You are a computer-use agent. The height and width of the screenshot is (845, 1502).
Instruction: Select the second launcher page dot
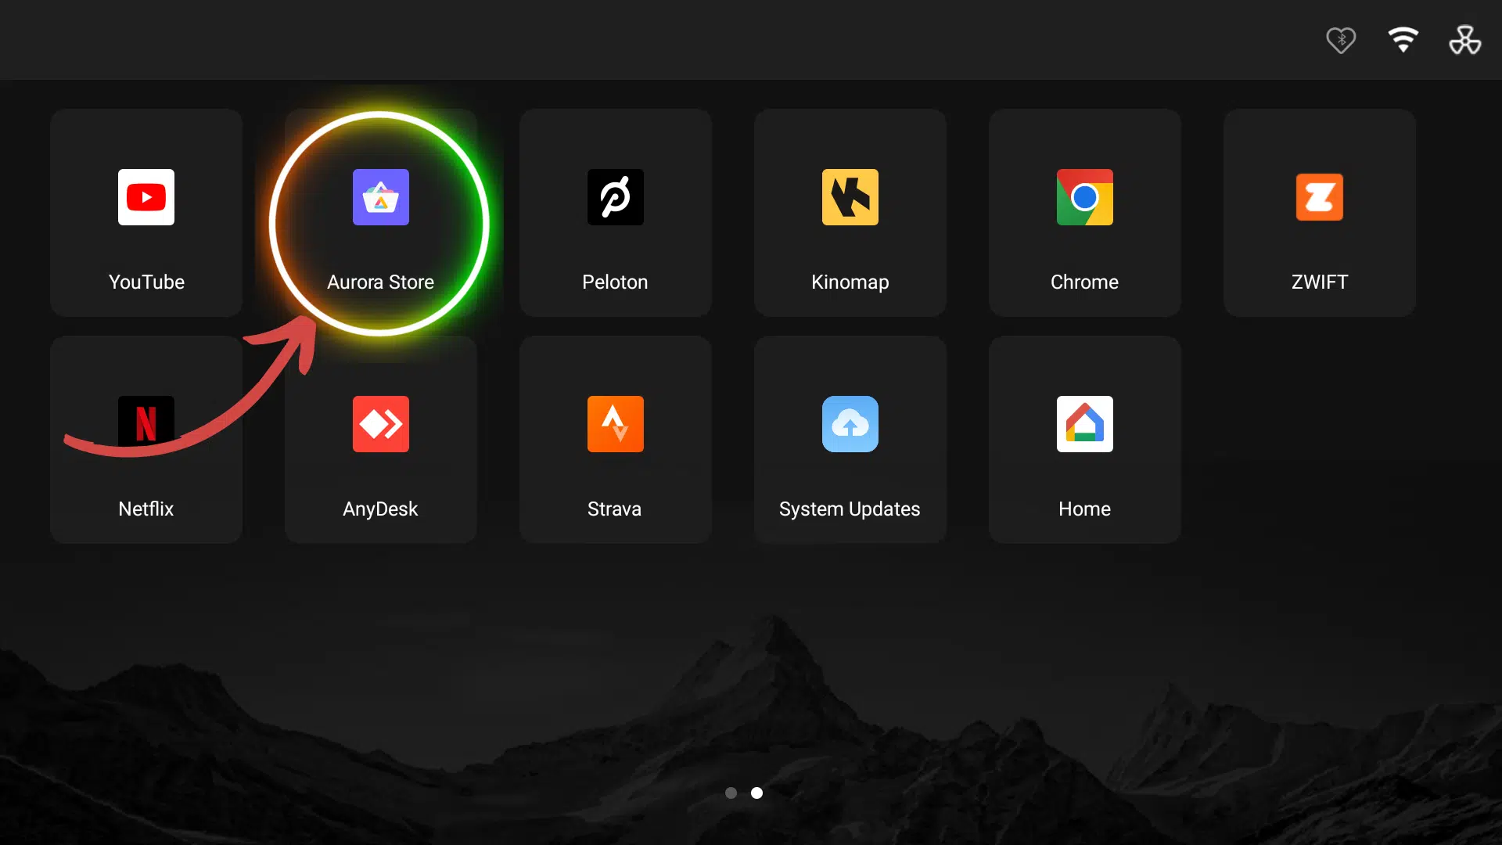pos(756,793)
